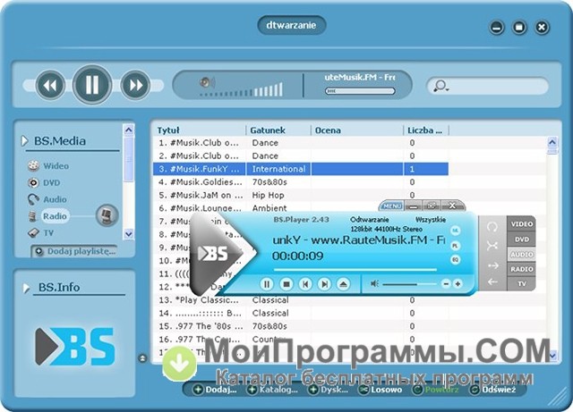This screenshot has width=573, height=412.
Task: Select station row 3 #Musik.FunkY
Action: pyautogui.click(x=301, y=169)
